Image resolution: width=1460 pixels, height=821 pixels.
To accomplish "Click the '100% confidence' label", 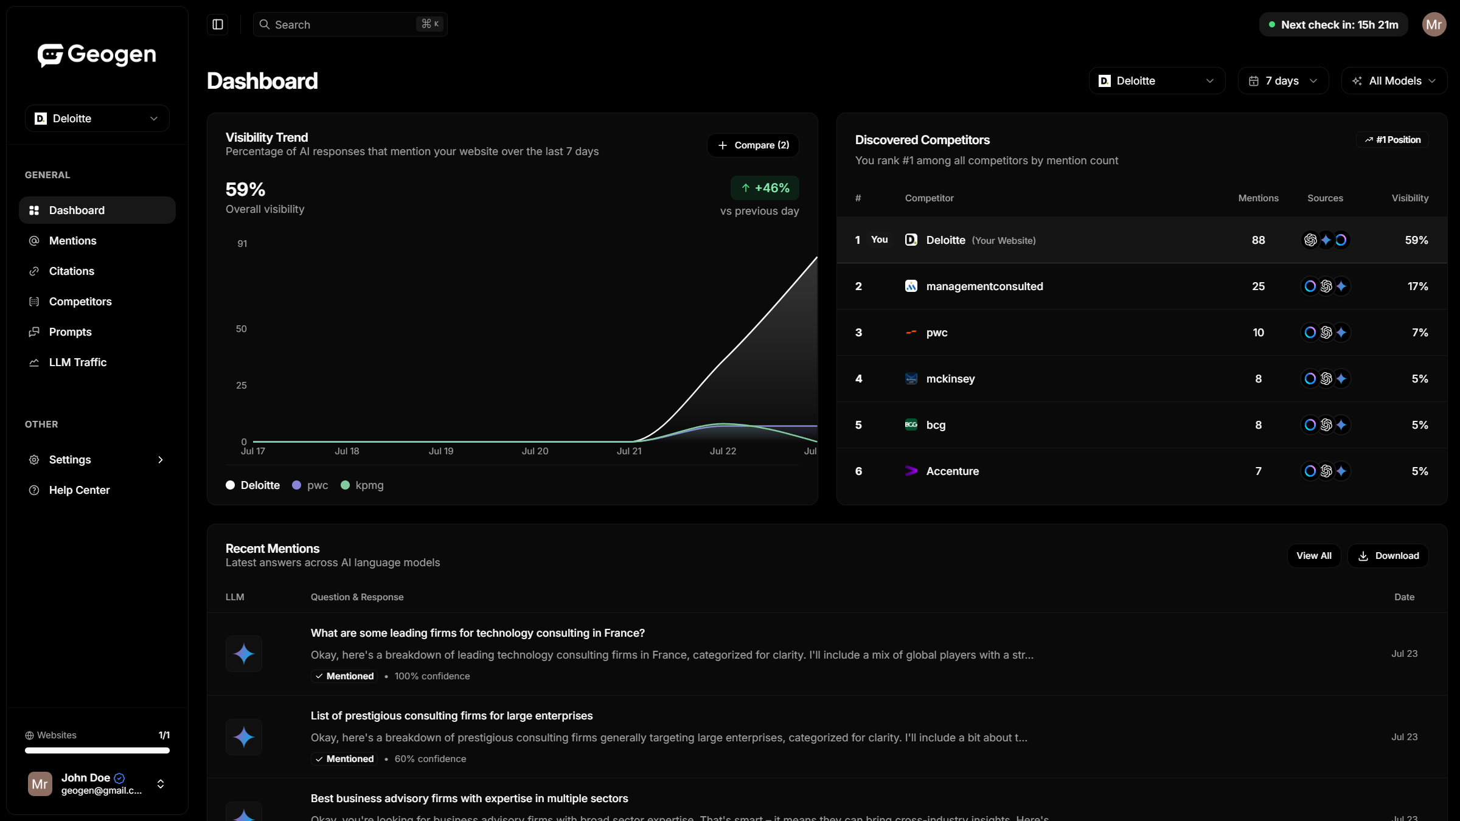I will click(x=432, y=676).
